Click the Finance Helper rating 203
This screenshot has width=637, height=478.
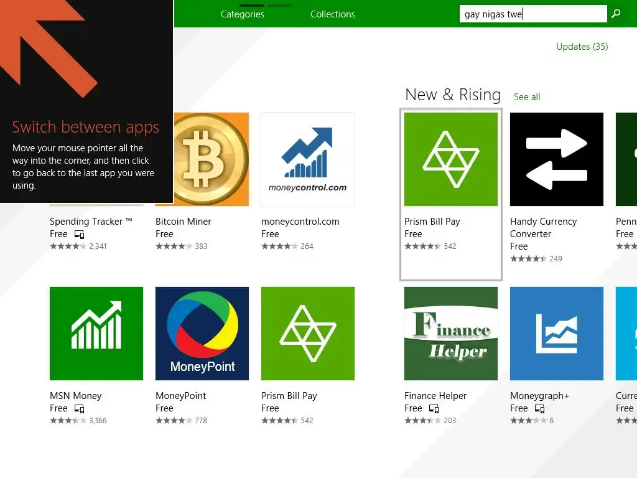(430, 421)
